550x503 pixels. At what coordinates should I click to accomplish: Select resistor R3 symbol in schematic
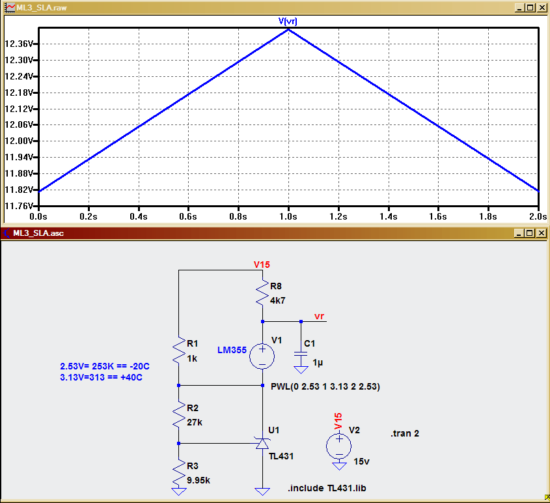179,473
